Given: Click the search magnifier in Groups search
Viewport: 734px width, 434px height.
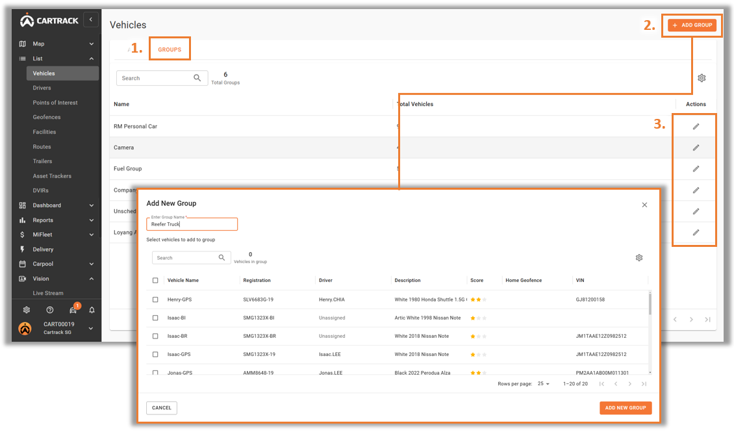Looking at the screenshot, I should click(197, 78).
